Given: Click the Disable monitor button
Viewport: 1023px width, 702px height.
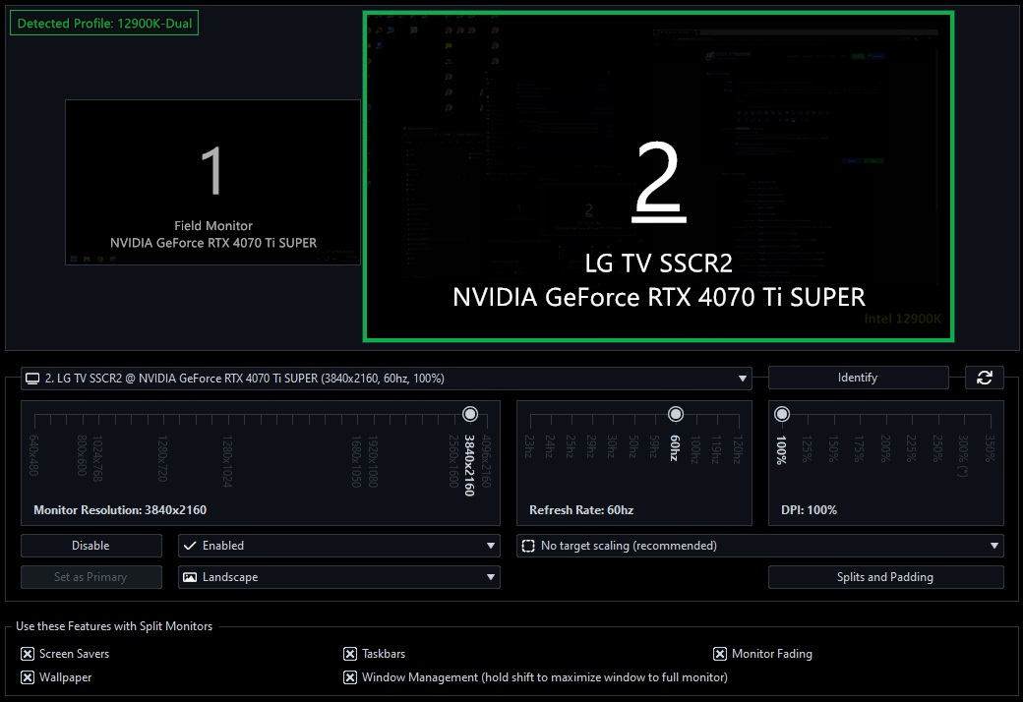Looking at the screenshot, I should coord(91,546).
